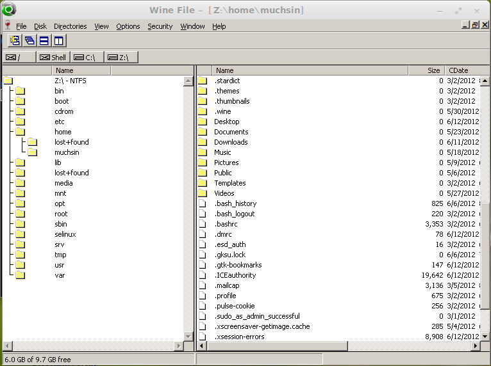Click tree pane vertical scrollbar down arrow
Viewport: 491px width, 366px height.
(188, 337)
